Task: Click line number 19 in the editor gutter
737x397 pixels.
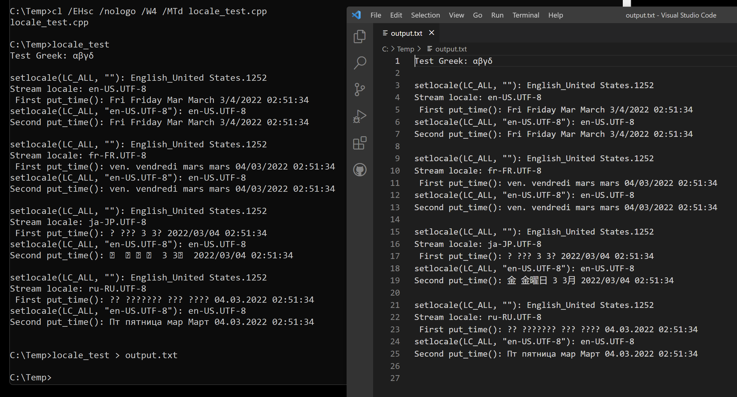Action: (395, 280)
